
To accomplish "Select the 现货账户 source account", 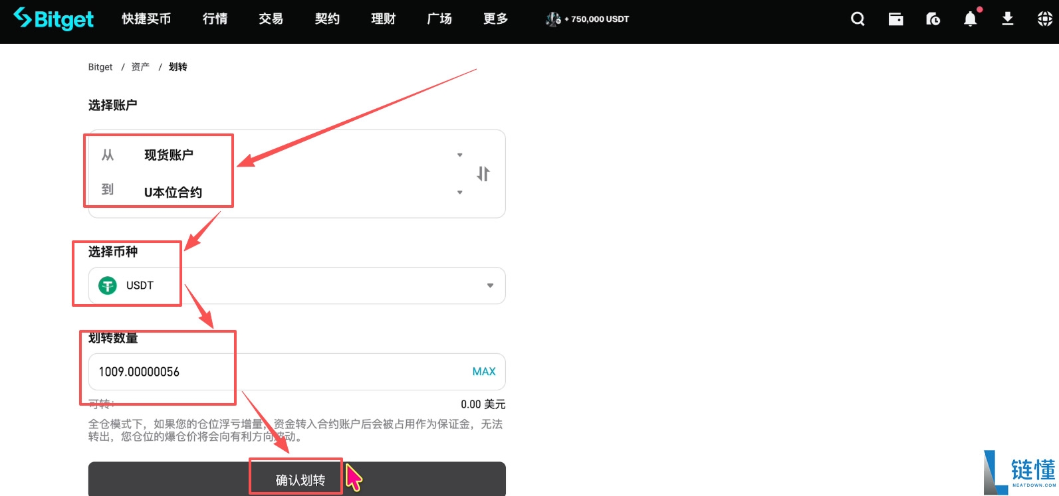I will pyautogui.click(x=169, y=155).
